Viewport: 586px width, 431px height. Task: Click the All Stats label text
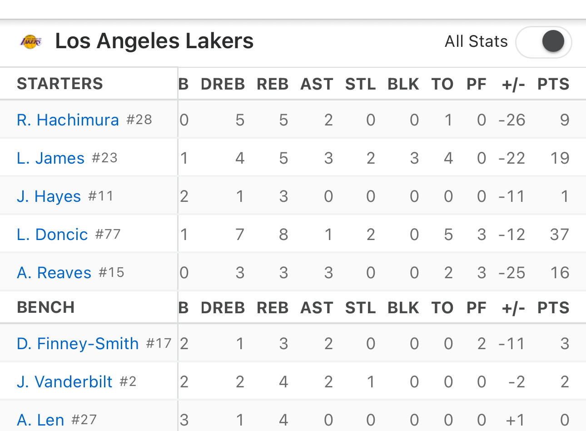pos(476,41)
